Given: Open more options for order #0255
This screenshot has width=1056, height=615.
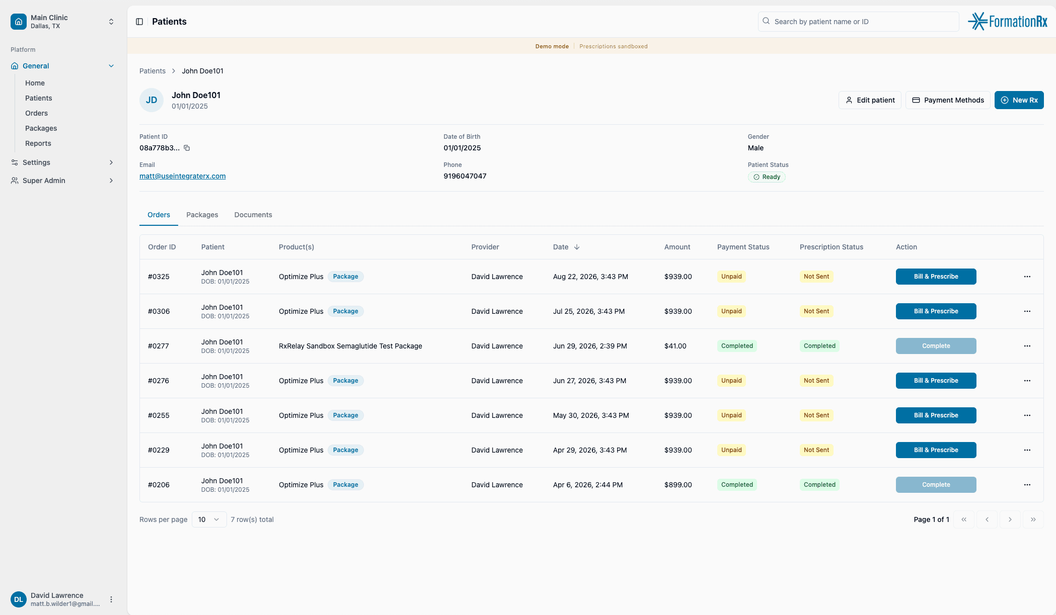Looking at the screenshot, I should [x=1027, y=415].
